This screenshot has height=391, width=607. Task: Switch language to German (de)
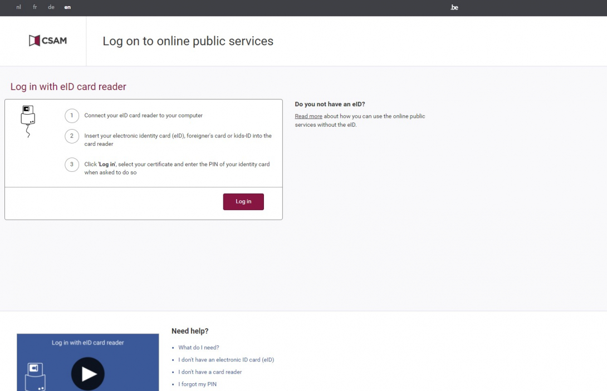[51, 7]
